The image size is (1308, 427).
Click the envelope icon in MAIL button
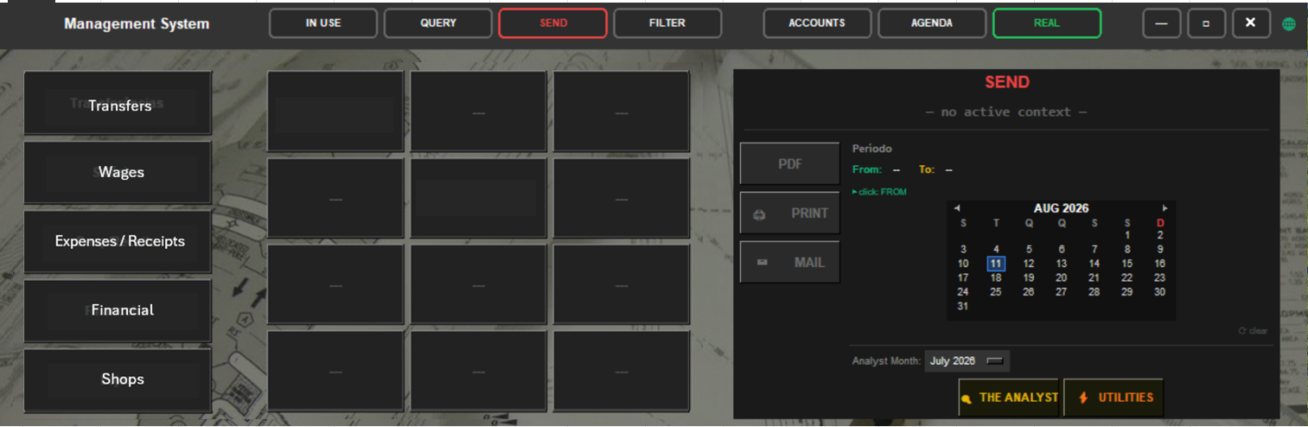click(x=762, y=263)
